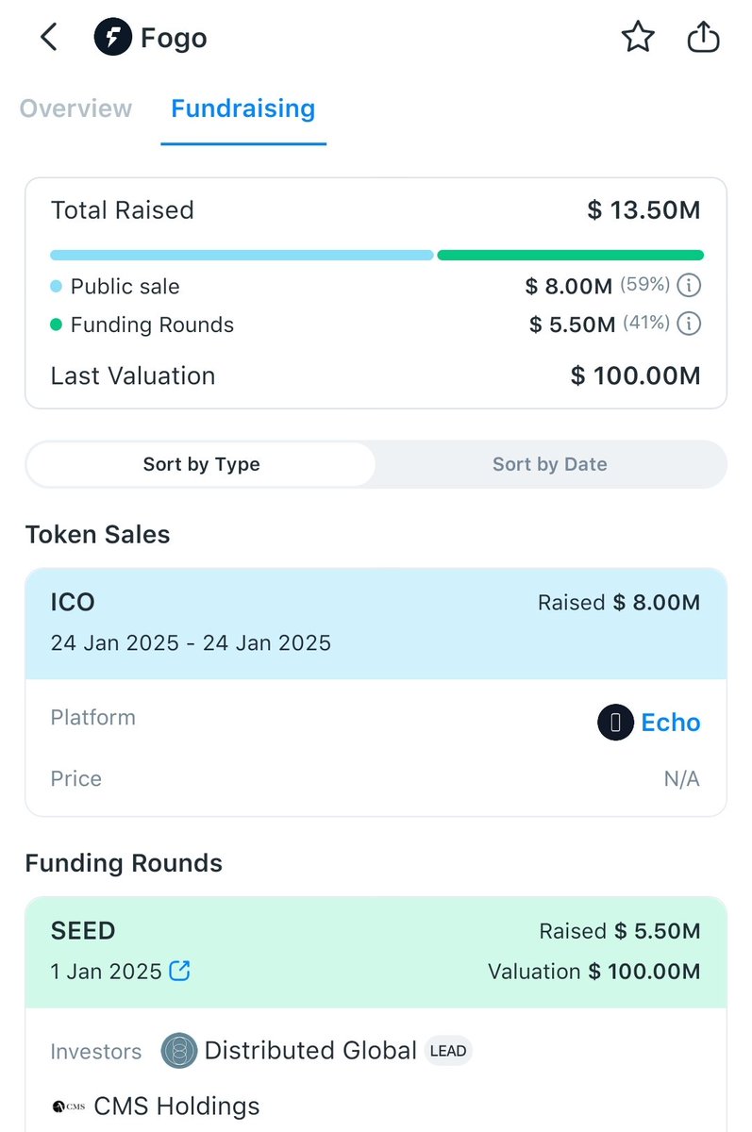This screenshot has width=752, height=1132.
Task: Open the share icon at top right
Action: pyautogui.click(x=703, y=38)
